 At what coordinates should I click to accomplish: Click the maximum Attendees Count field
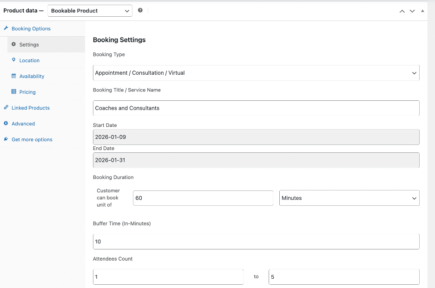tap(344, 277)
